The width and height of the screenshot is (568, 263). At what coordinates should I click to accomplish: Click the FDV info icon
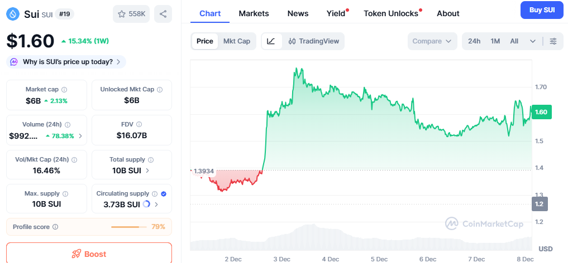coord(139,125)
